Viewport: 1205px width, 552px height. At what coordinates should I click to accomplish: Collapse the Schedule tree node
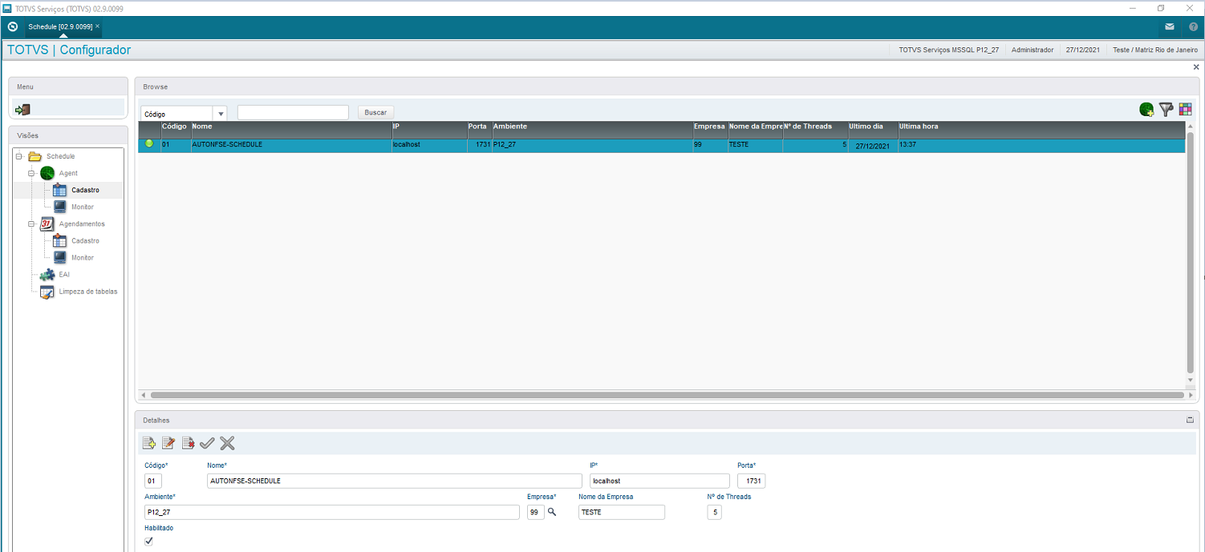tap(19, 156)
